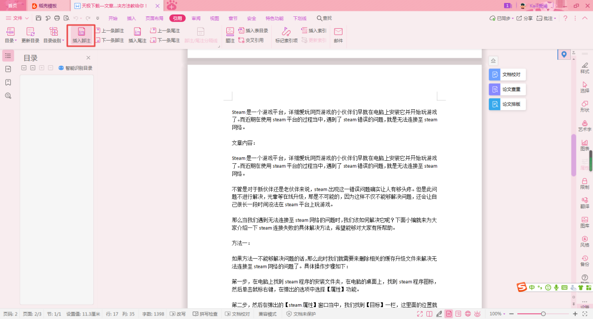This screenshot has width=593, height=319.
Task: Click the 插入脚注 (Insert Footnote) icon
Action: click(82, 33)
